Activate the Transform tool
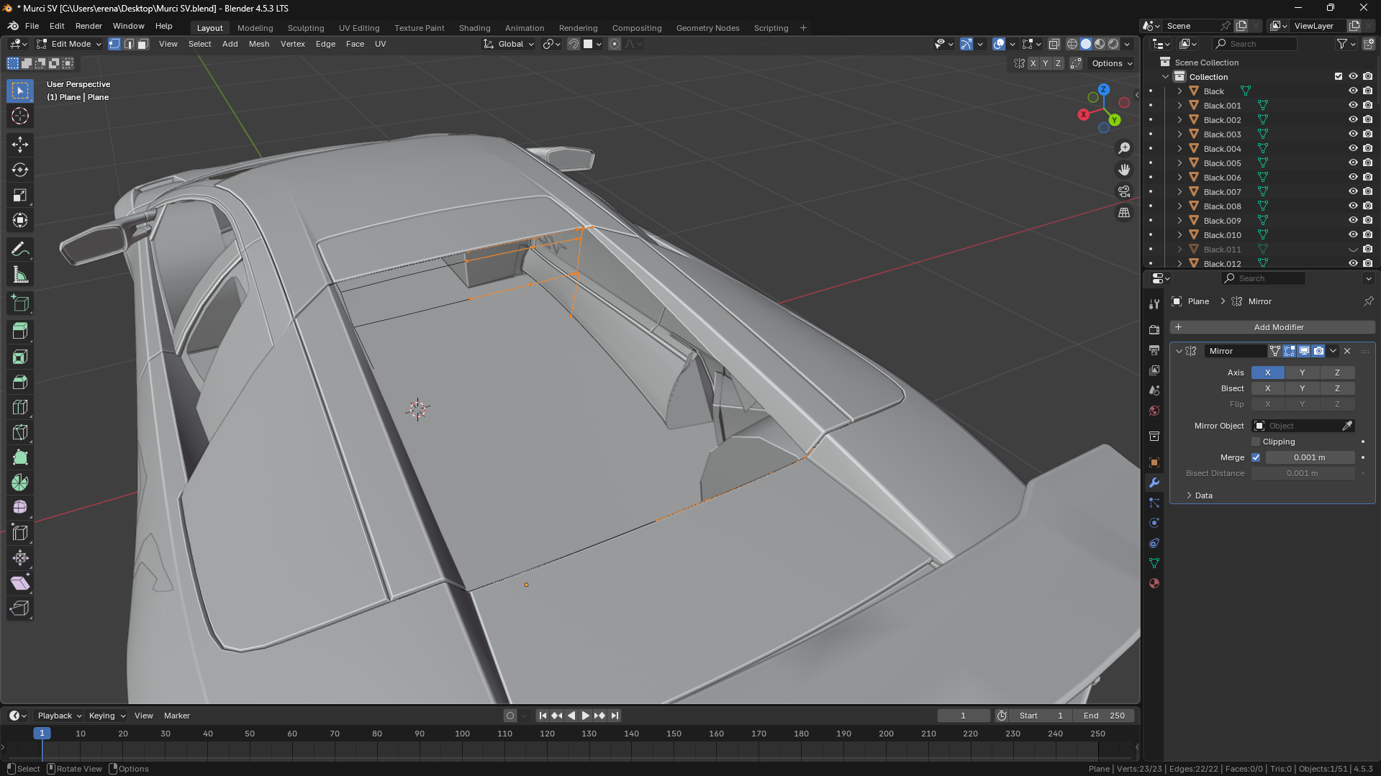1381x776 pixels. pyautogui.click(x=20, y=220)
